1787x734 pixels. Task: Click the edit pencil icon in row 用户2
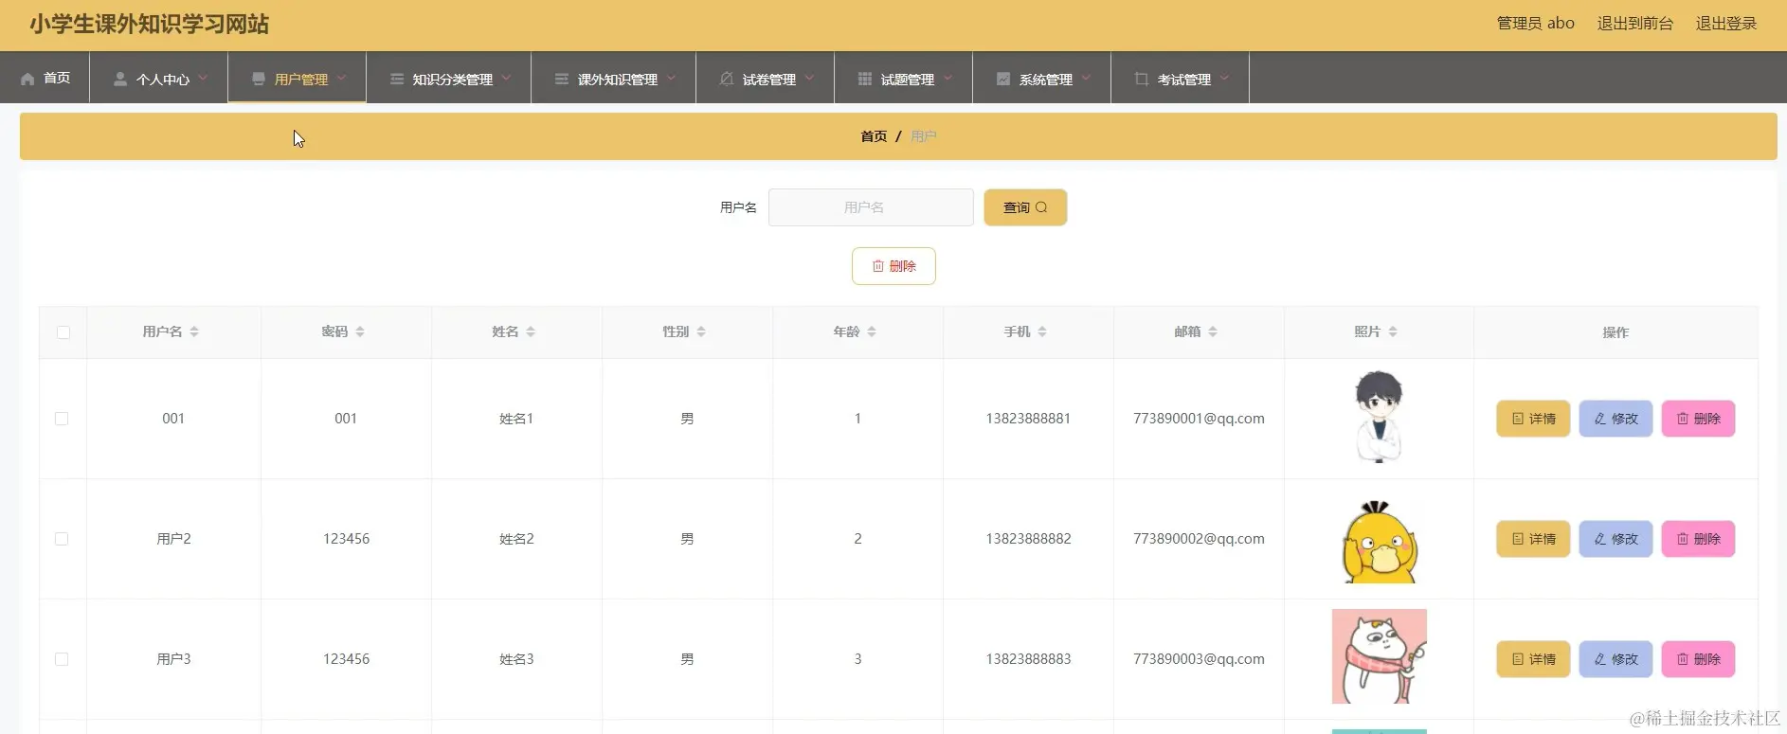coord(1600,539)
